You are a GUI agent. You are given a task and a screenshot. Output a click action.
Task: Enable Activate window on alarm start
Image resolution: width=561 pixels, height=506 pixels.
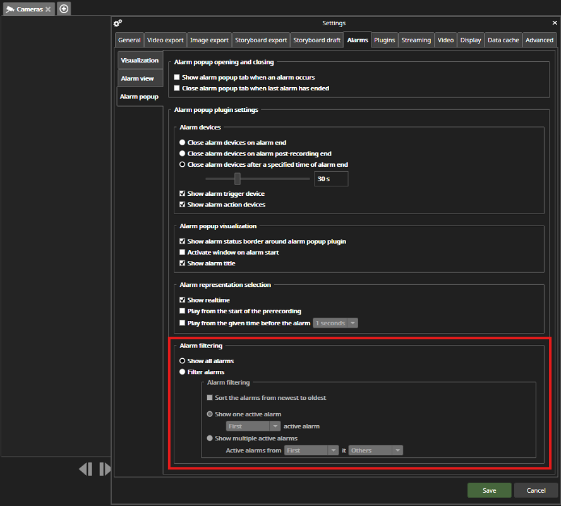183,252
